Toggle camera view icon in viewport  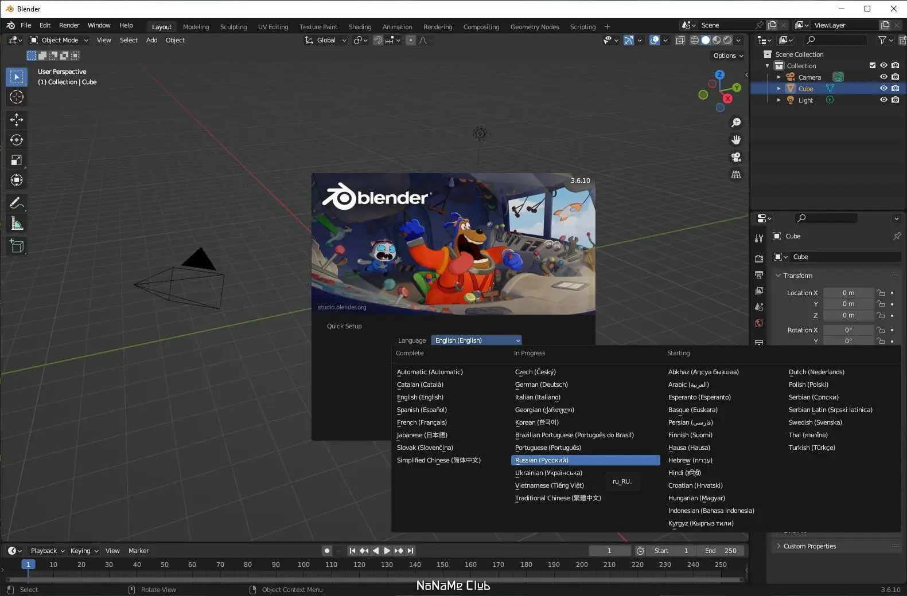736,157
